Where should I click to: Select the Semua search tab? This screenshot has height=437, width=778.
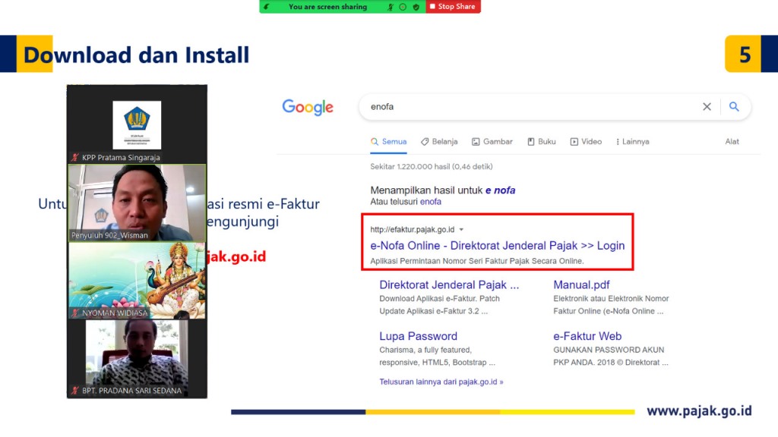[388, 142]
